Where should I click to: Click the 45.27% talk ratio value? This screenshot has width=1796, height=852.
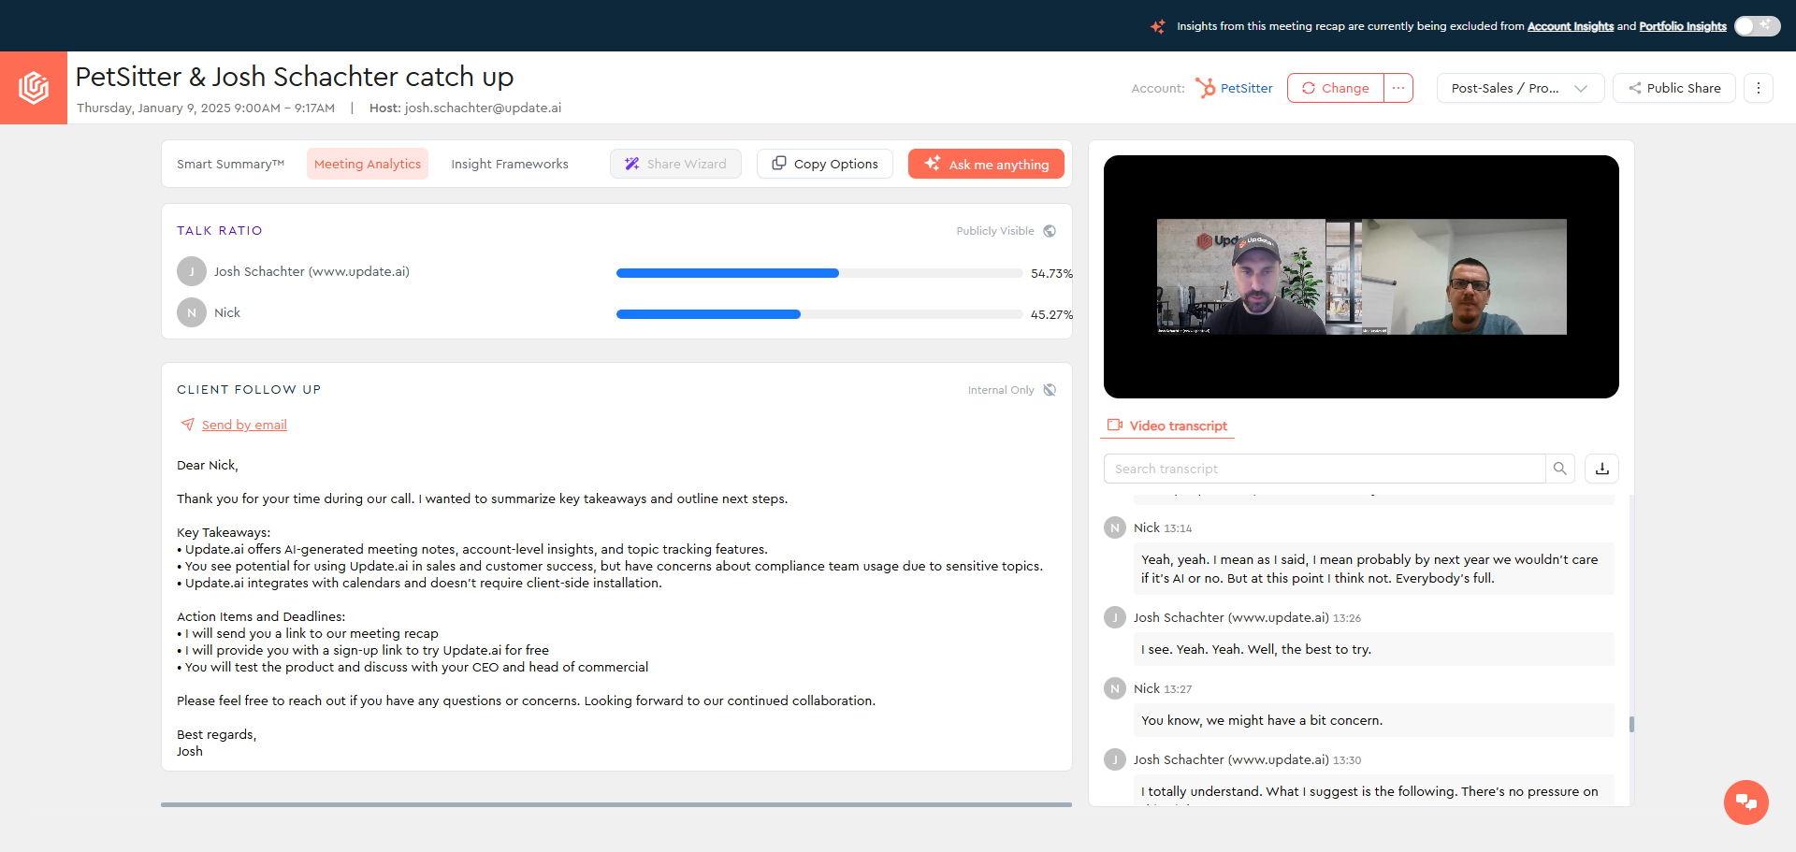point(1051,315)
